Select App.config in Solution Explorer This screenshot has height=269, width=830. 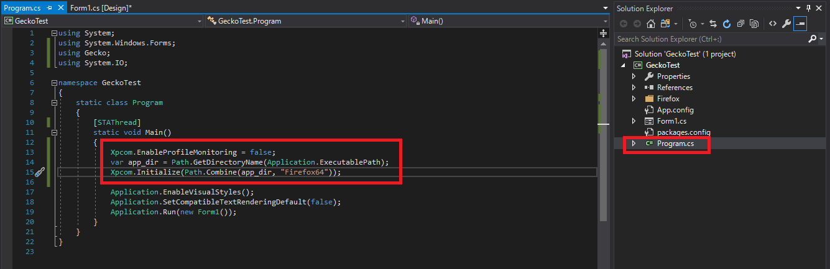tap(676, 110)
